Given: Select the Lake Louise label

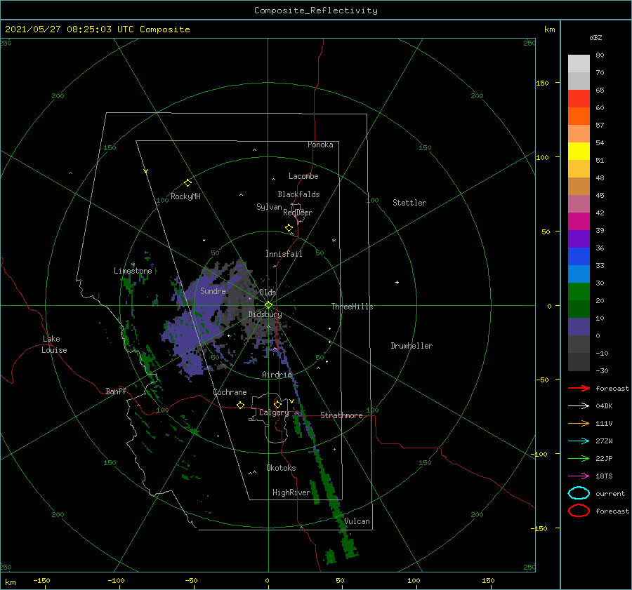Looking at the screenshot, I should 54,344.
